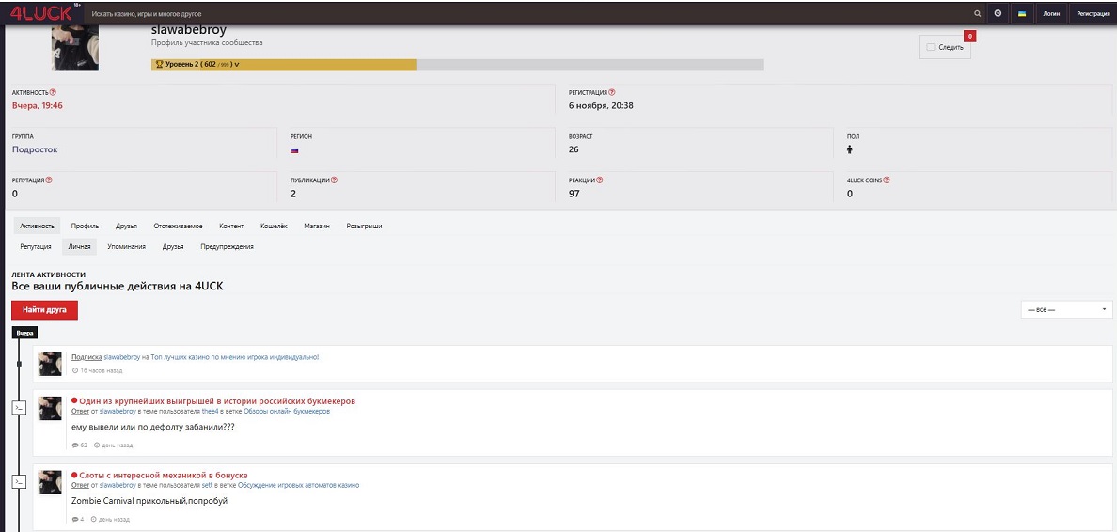1117x532 pixels.
Task: Click the question icon beside Реакции
Action: (x=600, y=180)
